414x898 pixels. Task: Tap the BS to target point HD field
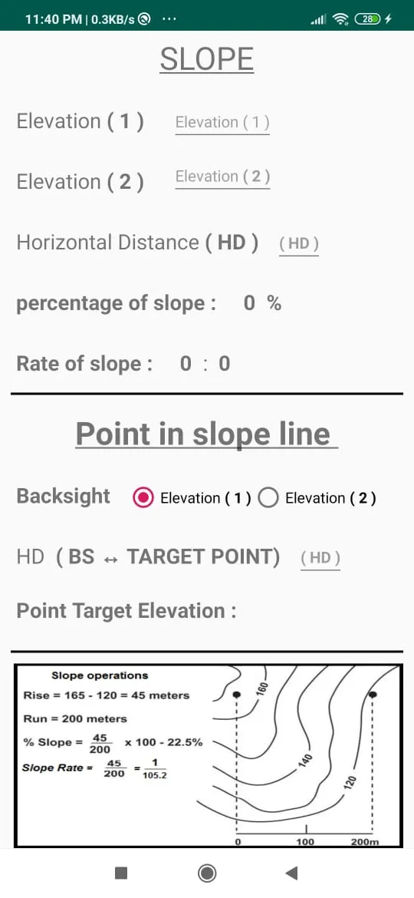[x=320, y=559]
